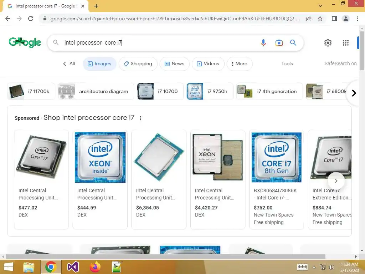Open the Google apps grid
This screenshot has height=274, width=365.
coord(346,43)
